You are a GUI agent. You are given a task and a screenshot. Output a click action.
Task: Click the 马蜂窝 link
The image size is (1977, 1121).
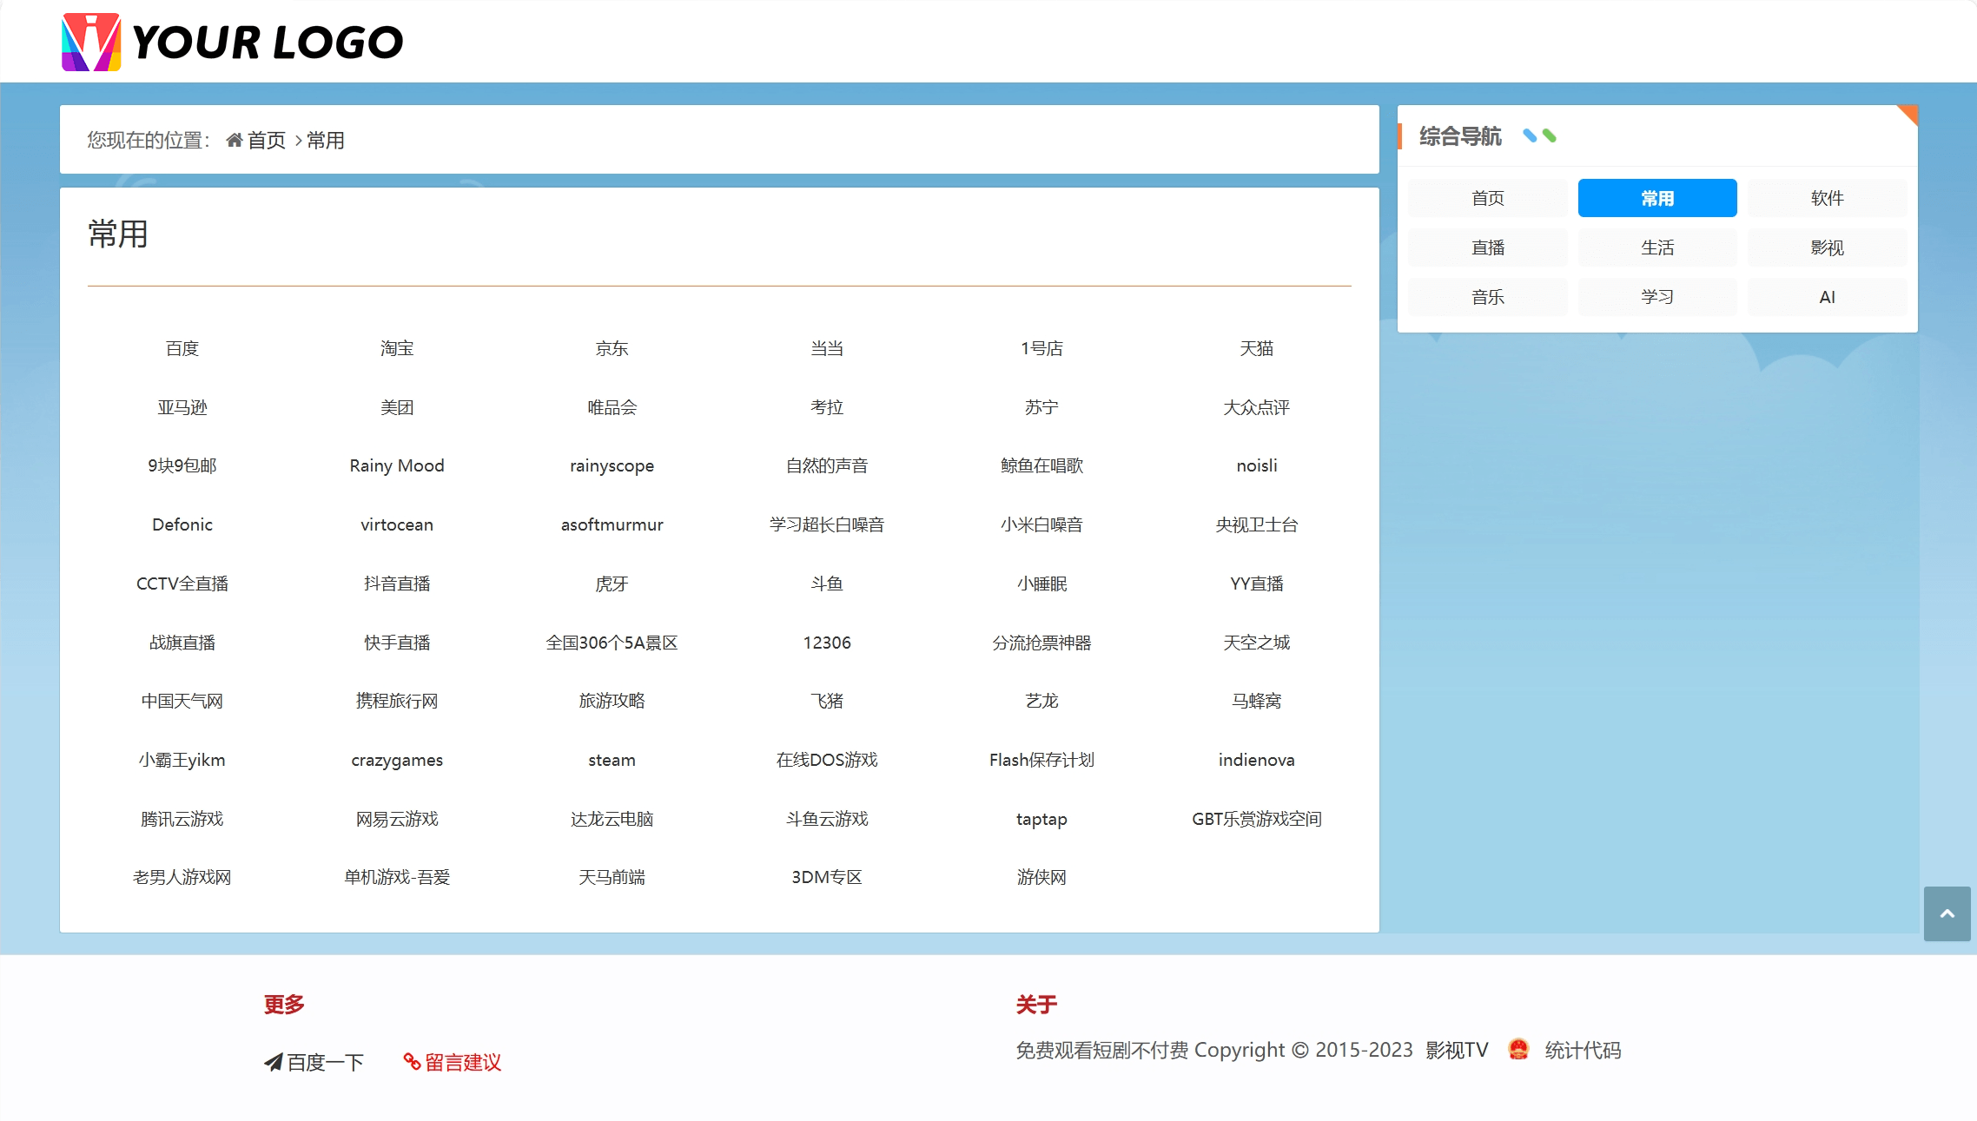click(1256, 701)
